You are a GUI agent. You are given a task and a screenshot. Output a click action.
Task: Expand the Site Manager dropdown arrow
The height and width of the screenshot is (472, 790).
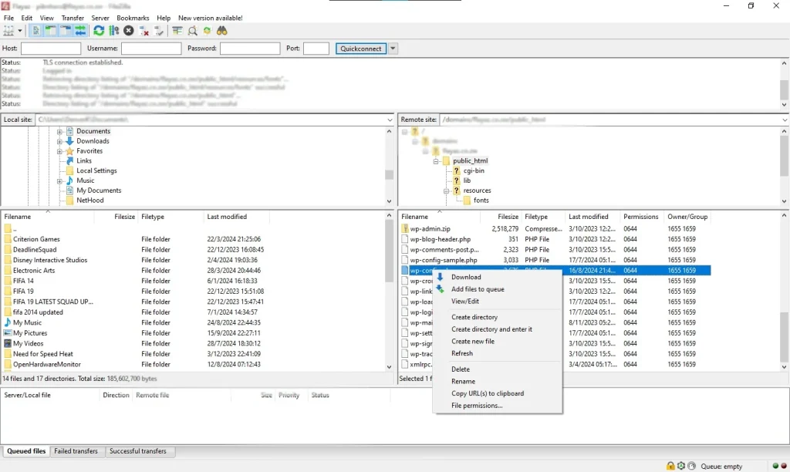pos(21,31)
